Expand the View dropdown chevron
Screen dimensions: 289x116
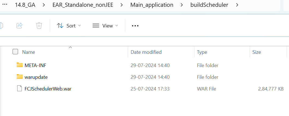coord(117,26)
